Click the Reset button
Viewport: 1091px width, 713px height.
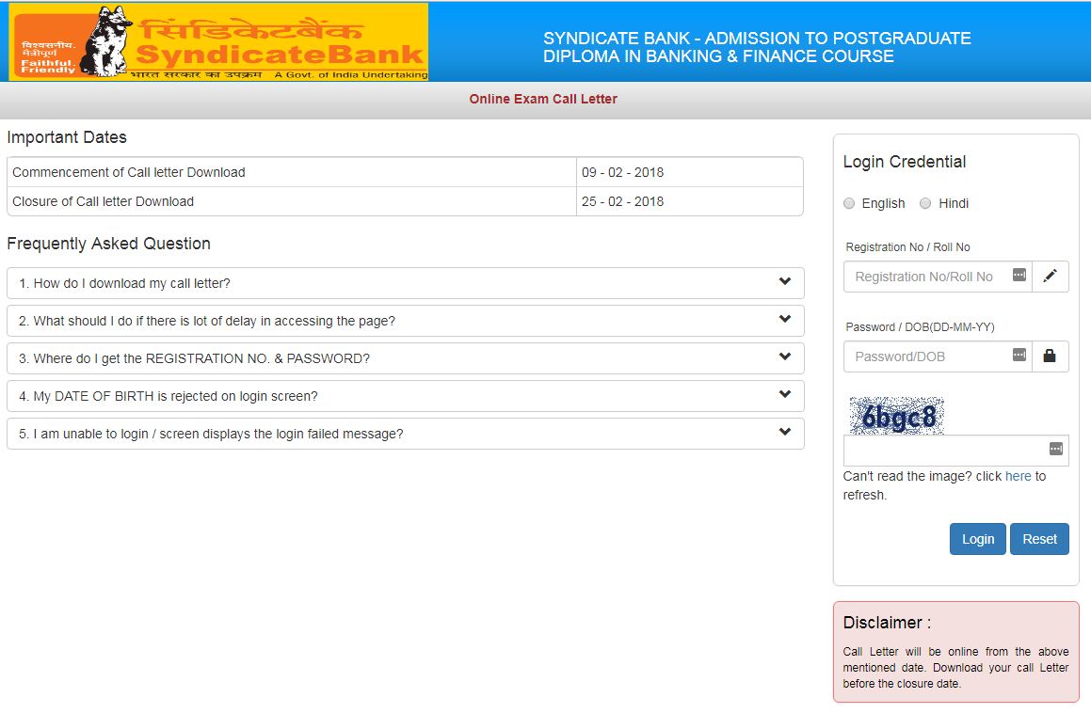(x=1039, y=538)
